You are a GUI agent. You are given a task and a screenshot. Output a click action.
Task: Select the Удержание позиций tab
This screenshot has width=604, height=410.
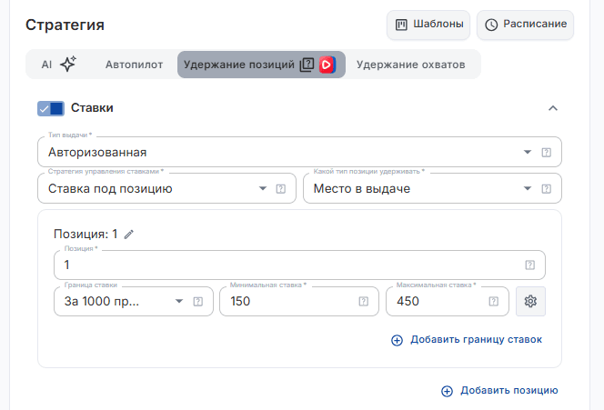[x=261, y=65]
